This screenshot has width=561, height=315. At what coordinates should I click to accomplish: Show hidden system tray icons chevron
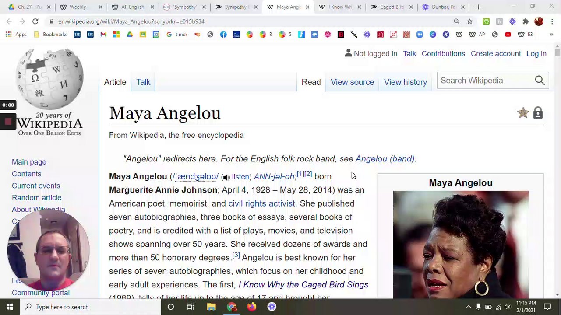(468, 307)
